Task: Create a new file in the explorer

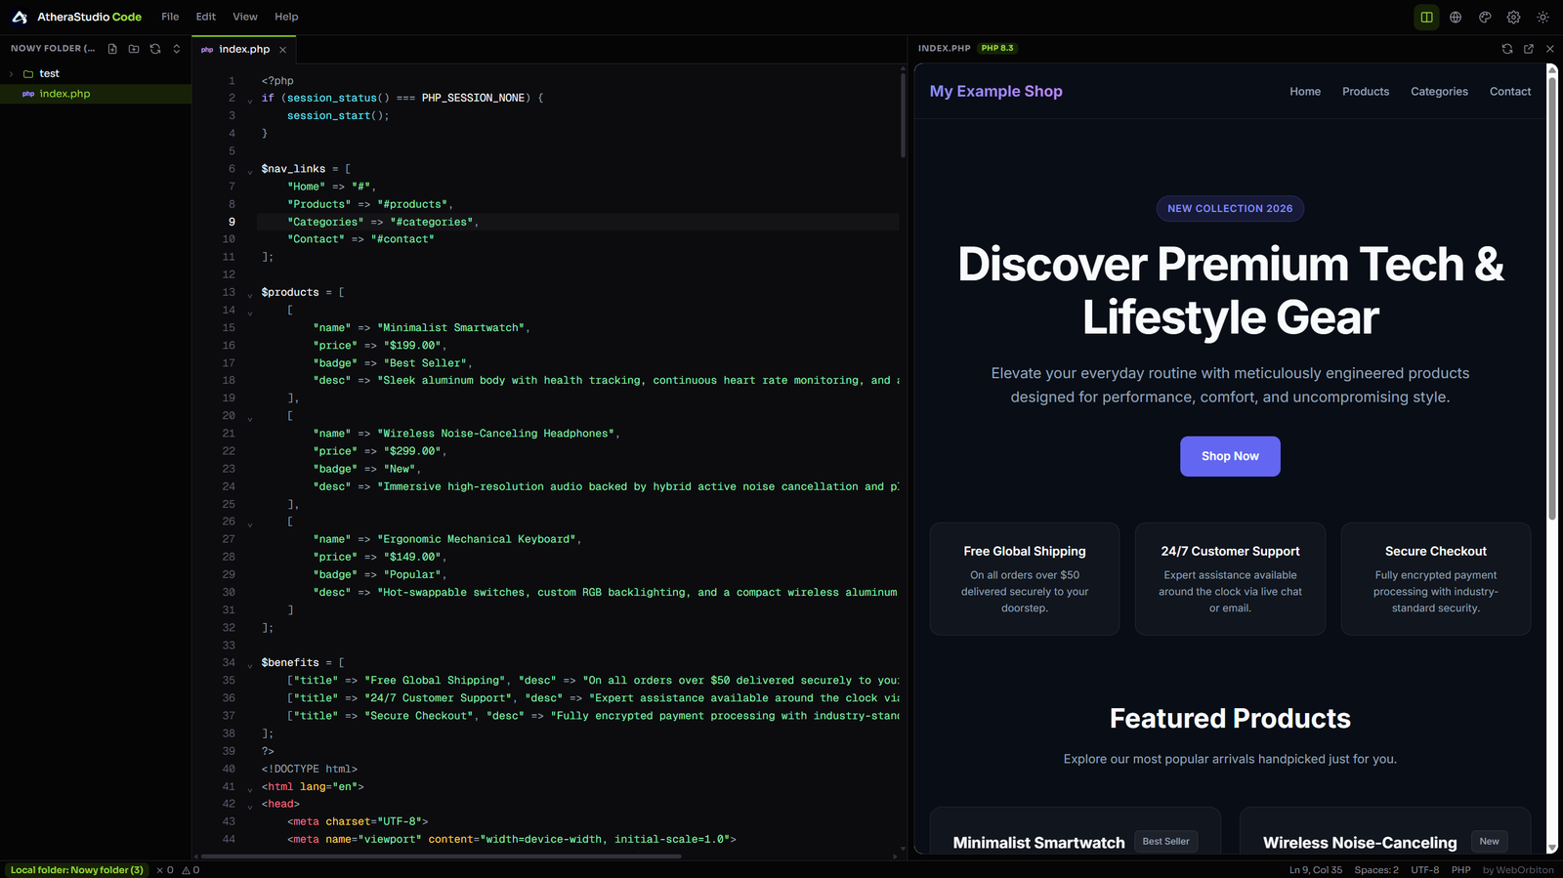Action: click(112, 49)
